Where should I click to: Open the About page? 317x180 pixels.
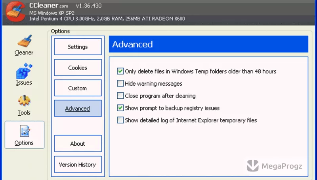click(78, 144)
